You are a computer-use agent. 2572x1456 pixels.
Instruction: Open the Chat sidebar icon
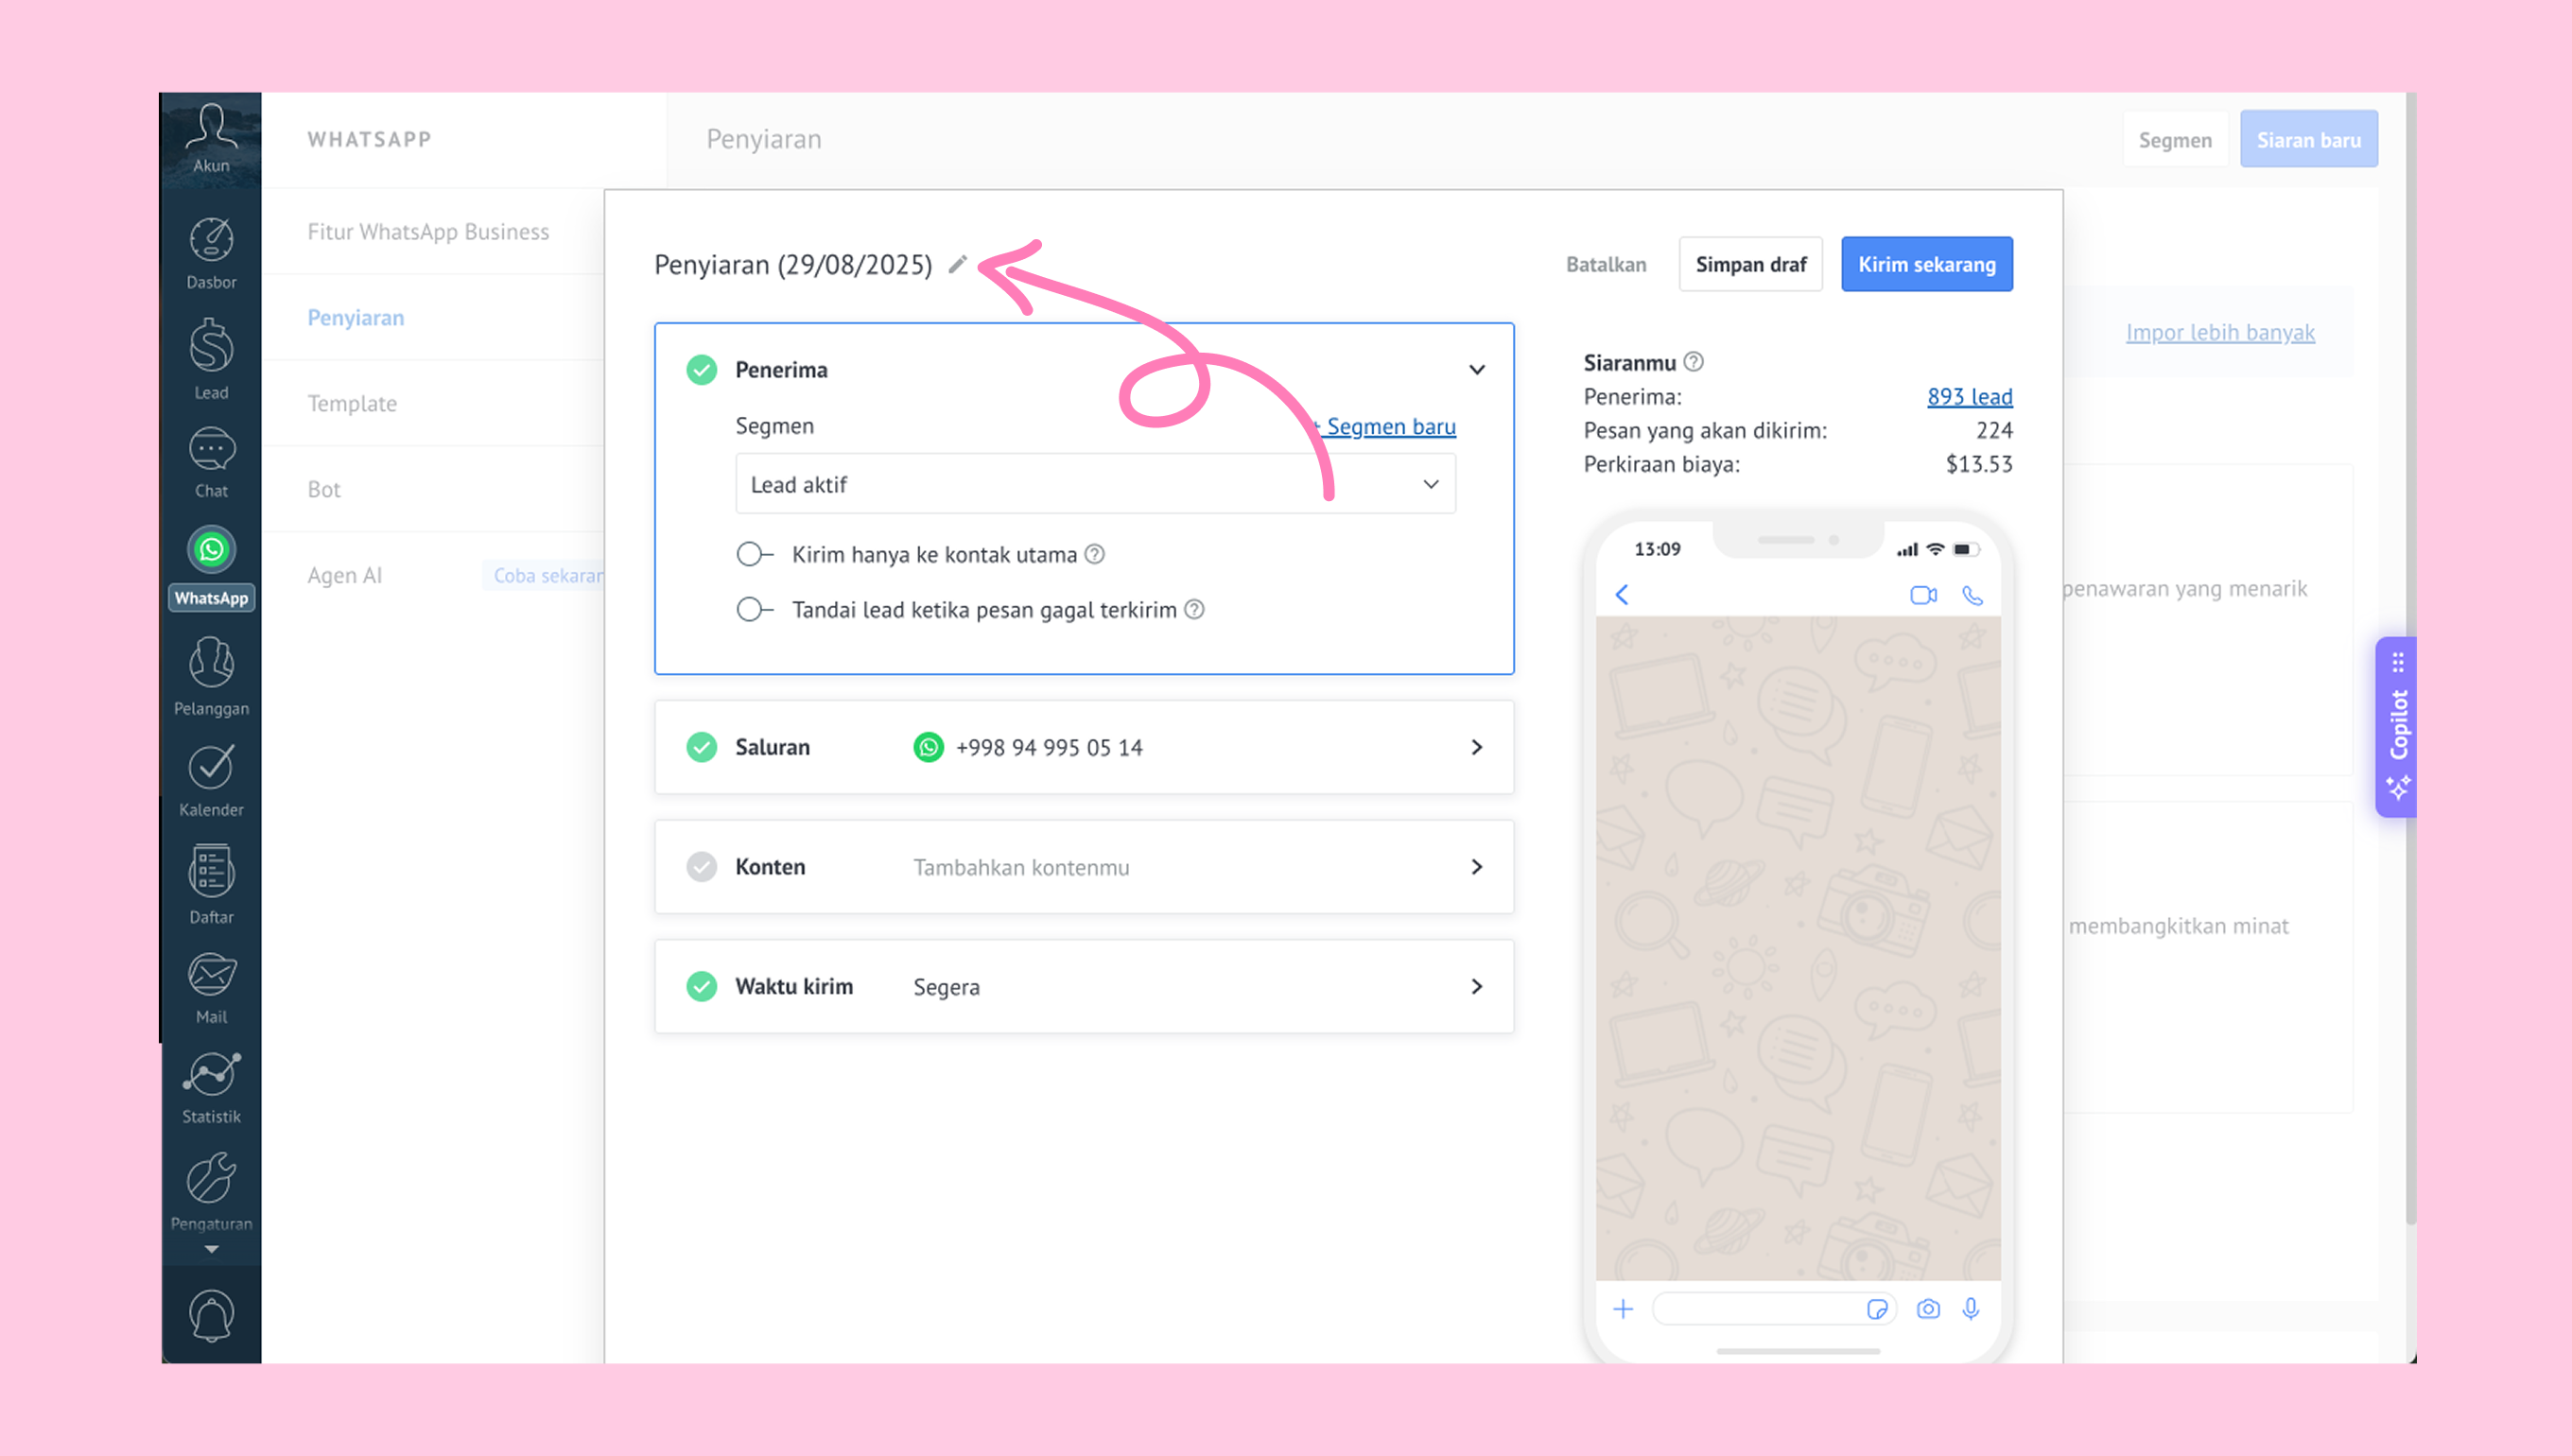(x=211, y=462)
